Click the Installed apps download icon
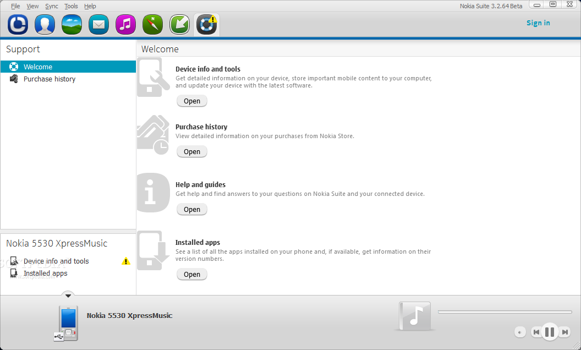 [x=153, y=250]
